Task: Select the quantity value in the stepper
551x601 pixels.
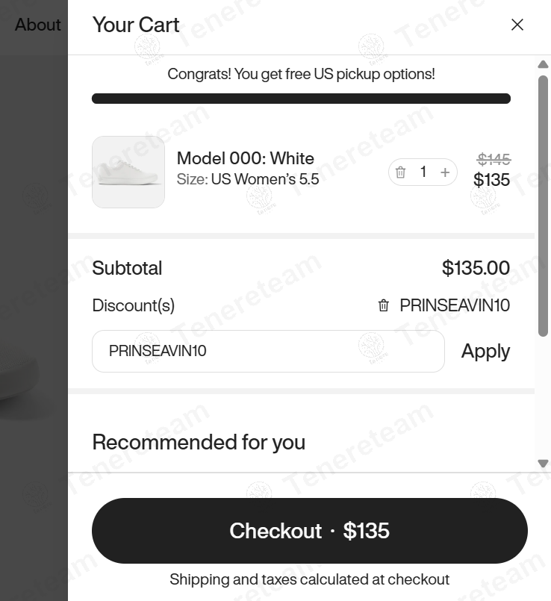Action: [423, 172]
